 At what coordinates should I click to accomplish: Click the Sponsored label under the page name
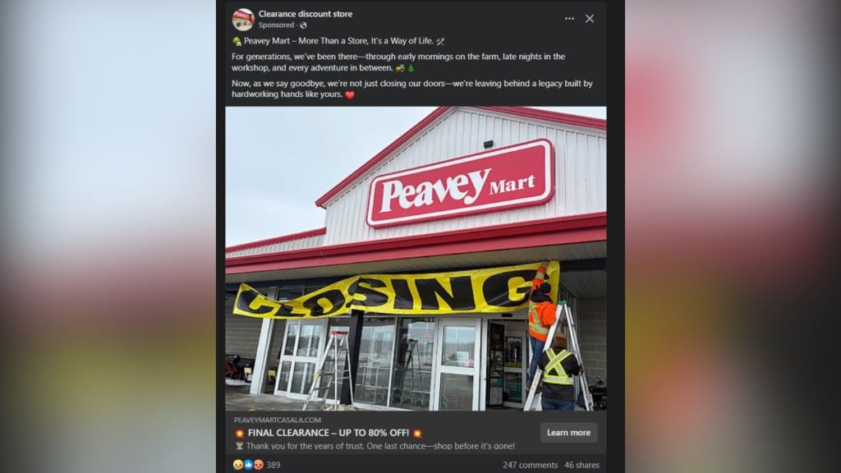[276, 25]
